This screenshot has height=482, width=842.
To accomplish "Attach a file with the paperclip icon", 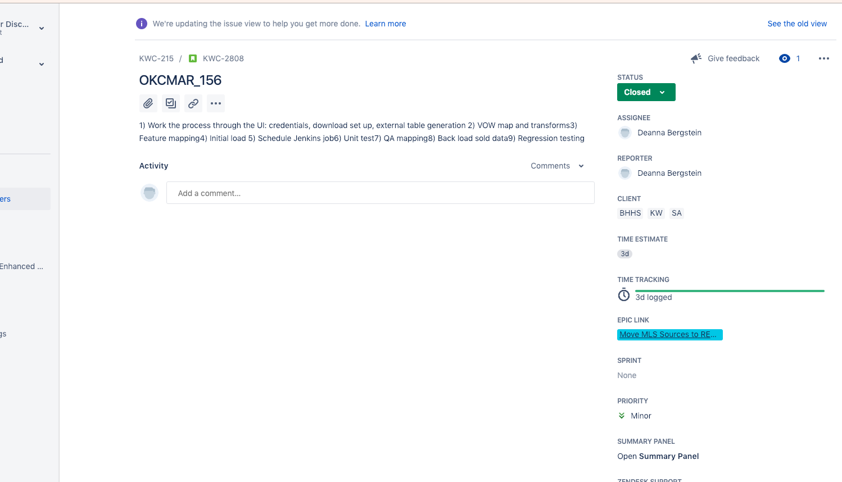I will 148,103.
